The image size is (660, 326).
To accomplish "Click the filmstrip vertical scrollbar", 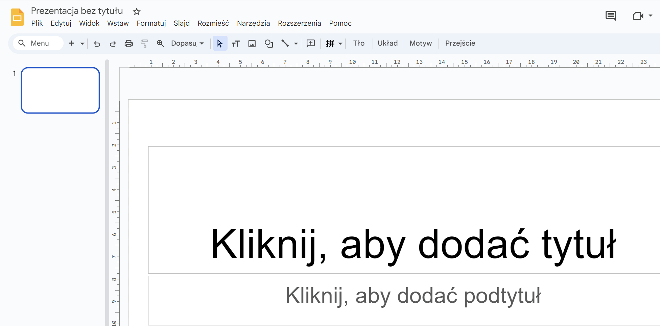I will click(x=107, y=193).
